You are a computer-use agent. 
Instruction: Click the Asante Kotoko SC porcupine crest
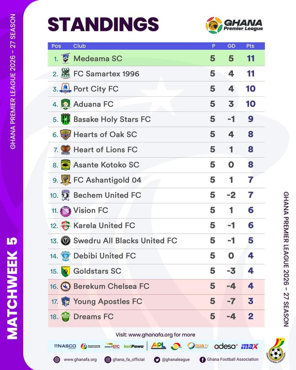[66, 165]
